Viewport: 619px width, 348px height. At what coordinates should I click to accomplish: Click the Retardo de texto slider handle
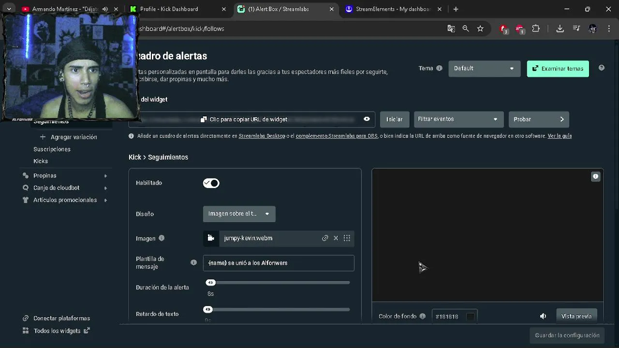(x=208, y=309)
